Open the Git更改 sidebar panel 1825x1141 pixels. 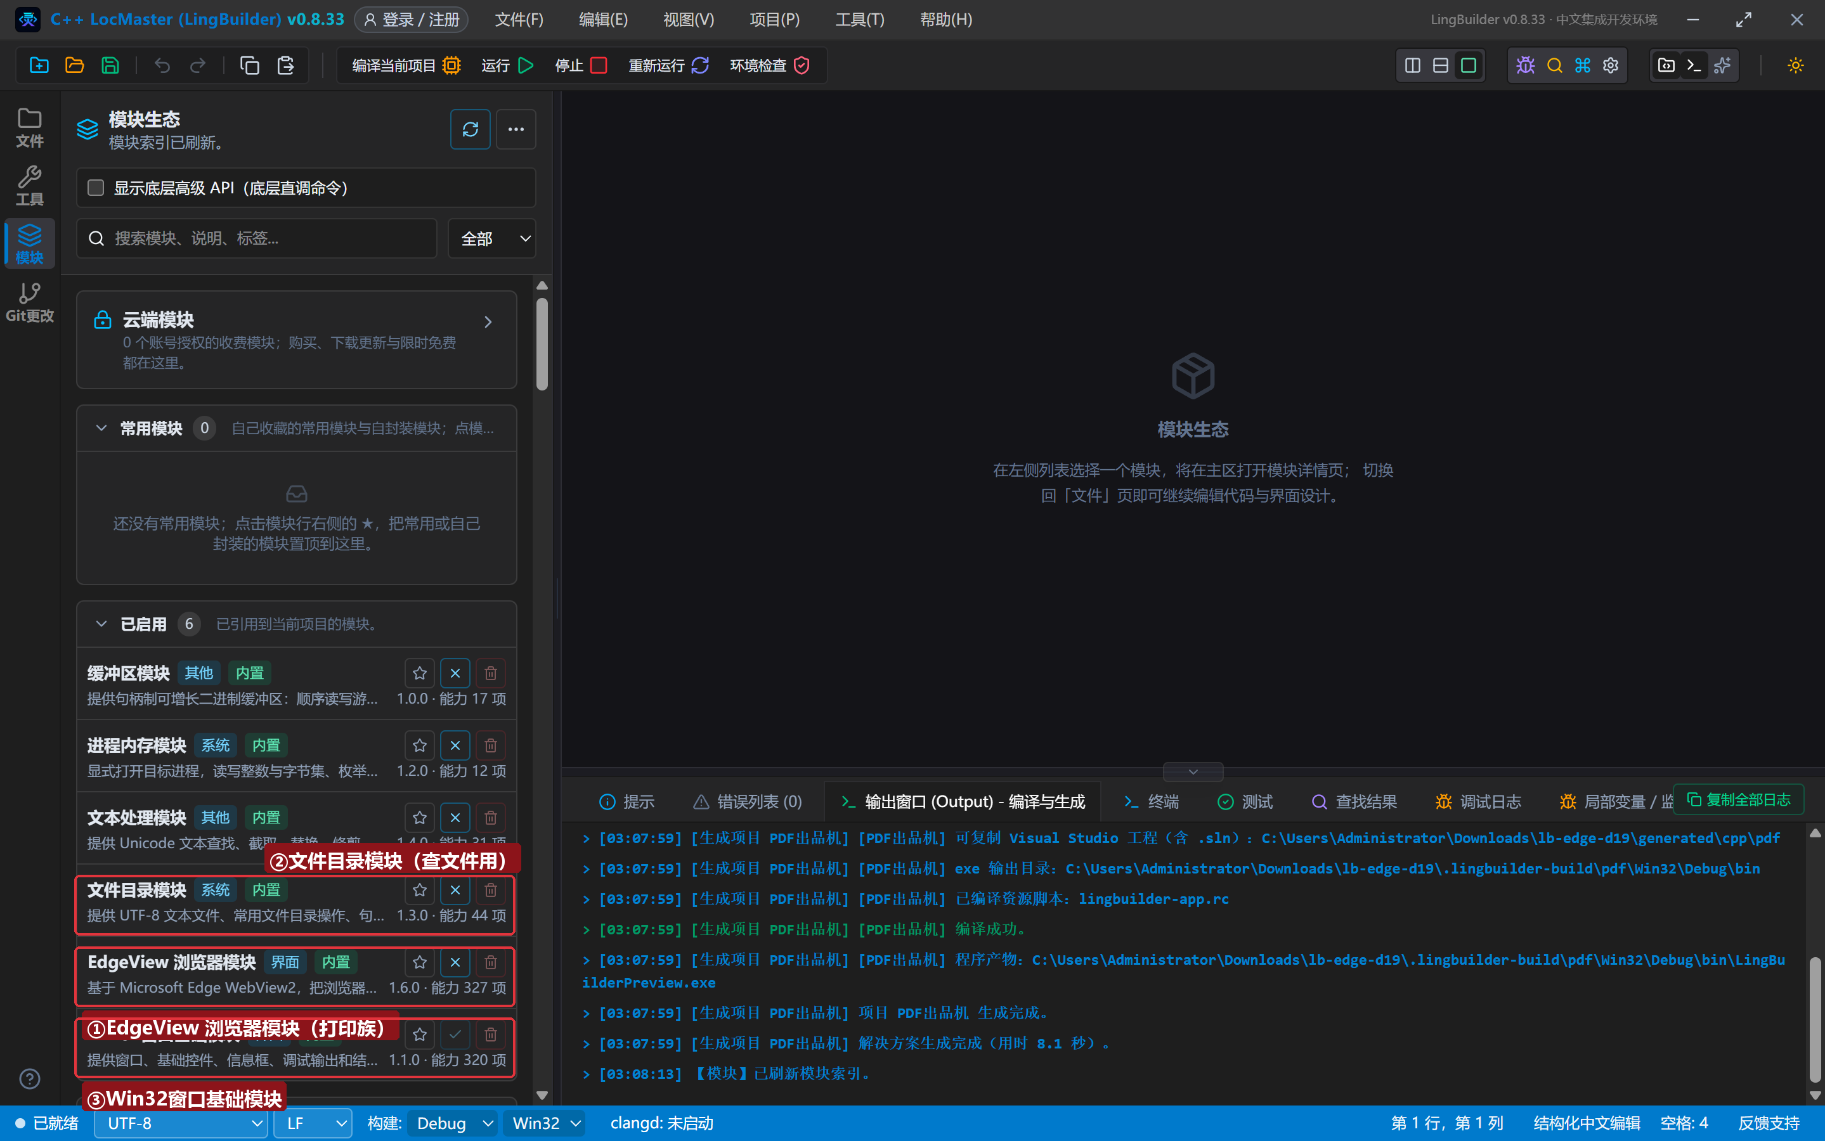click(x=29, y=302)
